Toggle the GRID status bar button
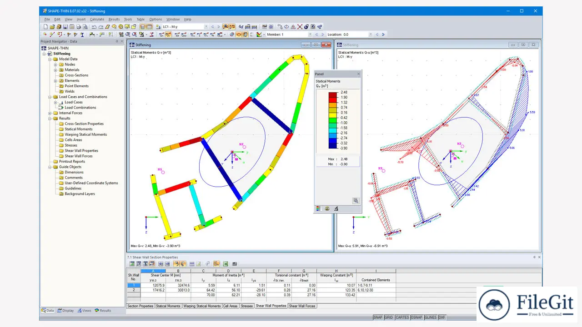This screenshot has width=582, height=327. (x=389, y=317)
